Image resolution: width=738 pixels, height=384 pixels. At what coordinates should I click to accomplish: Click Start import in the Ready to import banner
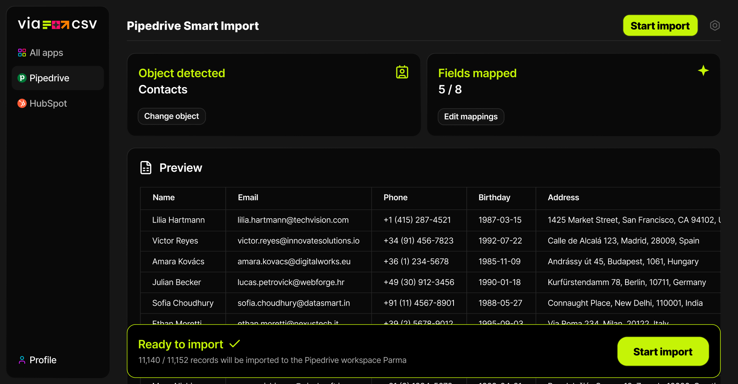point(663,352)
